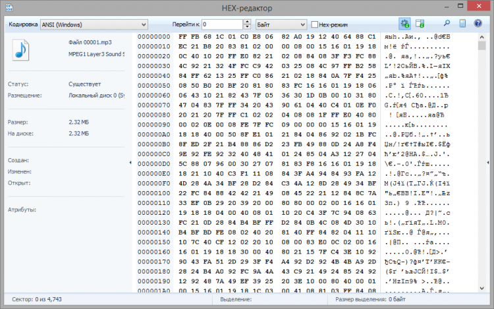Open search with the magnifier icon

tap(447, 24)
